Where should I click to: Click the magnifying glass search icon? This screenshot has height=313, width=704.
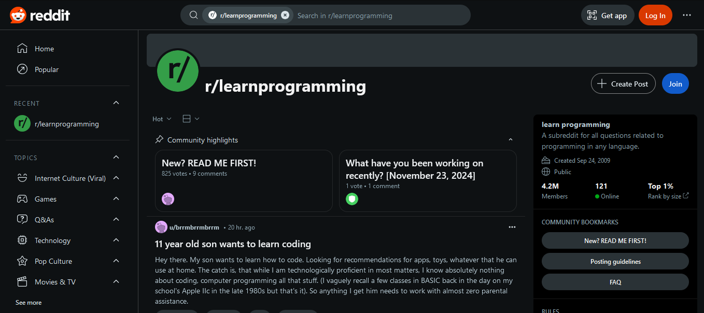193,15
